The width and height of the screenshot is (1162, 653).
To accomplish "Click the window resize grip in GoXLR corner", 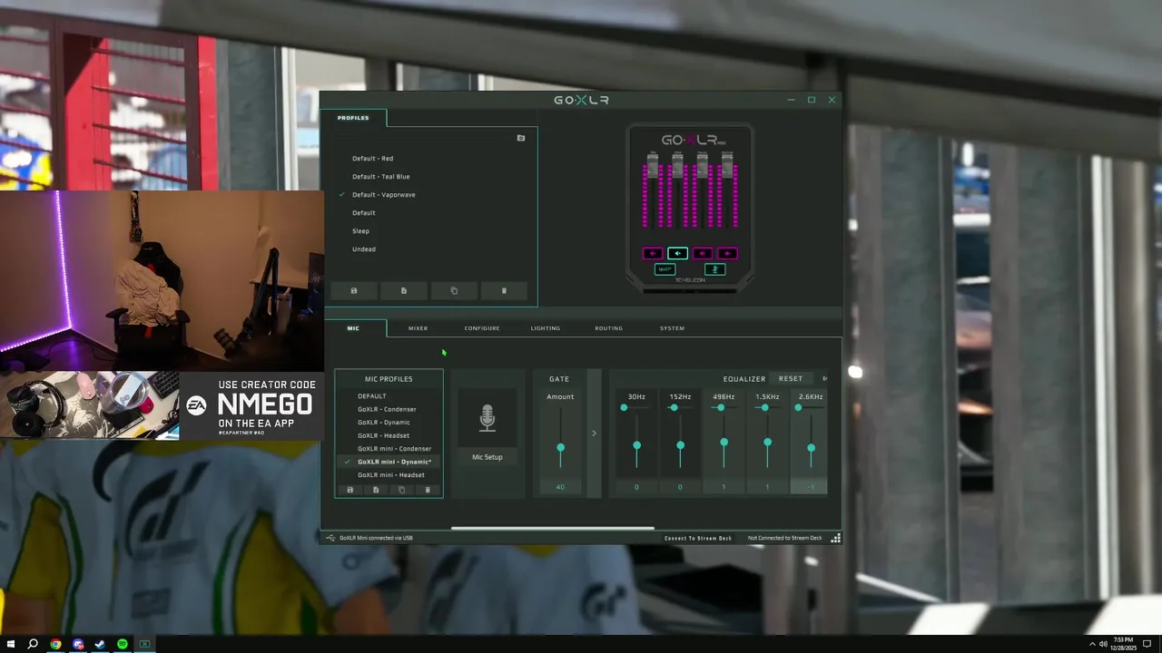I will (x=836, y=538).
